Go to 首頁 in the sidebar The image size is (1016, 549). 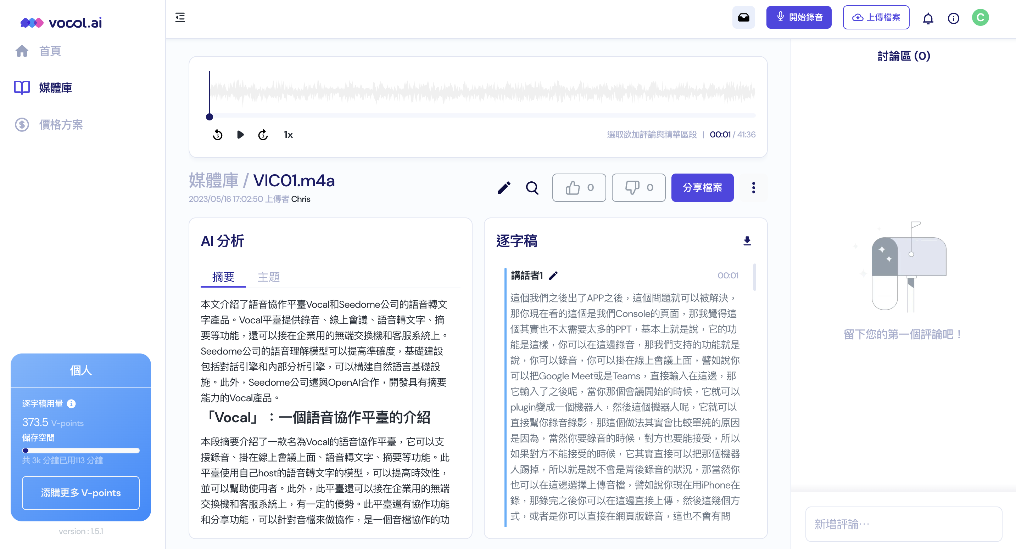click(x=38, y=51)
